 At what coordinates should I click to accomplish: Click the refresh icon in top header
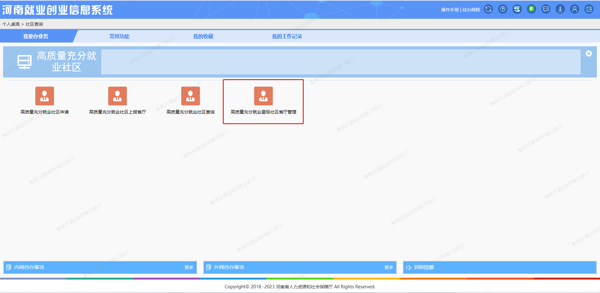(x=488, y=9)
